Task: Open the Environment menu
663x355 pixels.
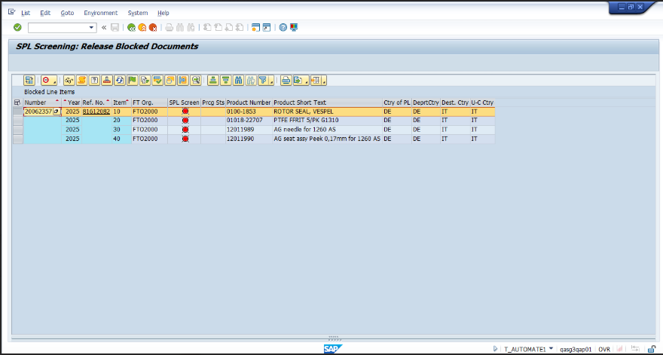Action: click(101, 13)
